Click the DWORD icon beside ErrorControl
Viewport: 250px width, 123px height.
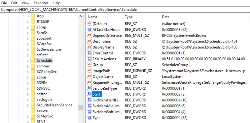pos(90,53)
